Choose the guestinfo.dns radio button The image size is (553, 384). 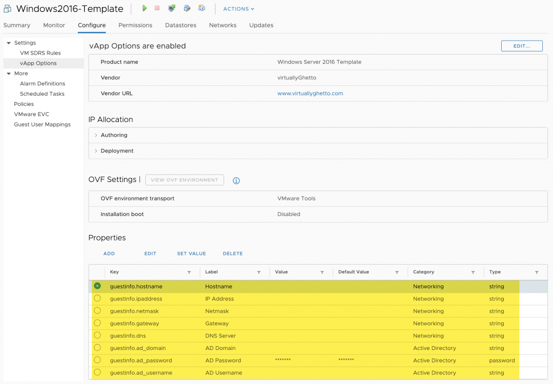[x=97, y=335]
